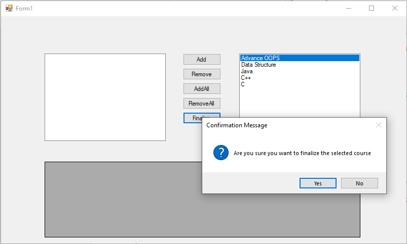Click the Form1 application icon in title bar
The width and height of the screenshot is (407, 244).
pyautogui.click(x=9, y=9)
